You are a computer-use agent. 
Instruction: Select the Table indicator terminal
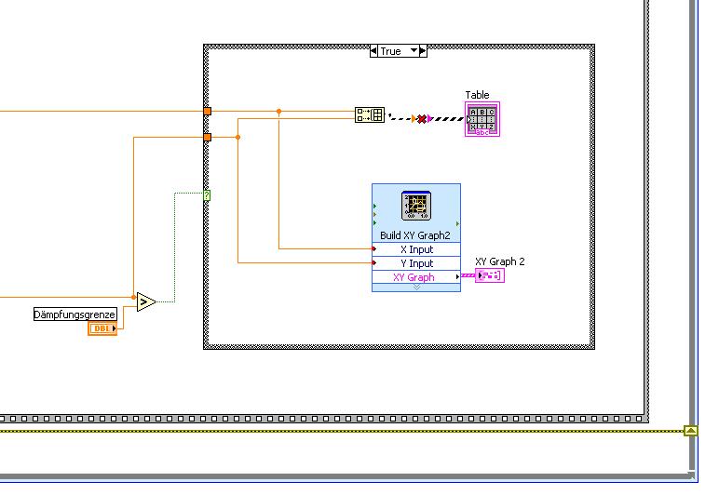point(482,119)
